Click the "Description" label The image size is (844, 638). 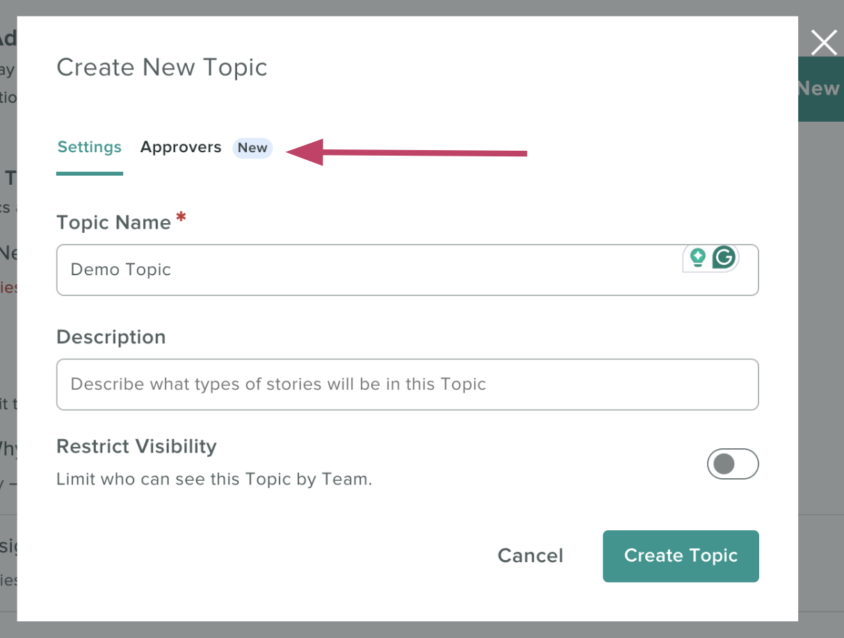[111, 337]
